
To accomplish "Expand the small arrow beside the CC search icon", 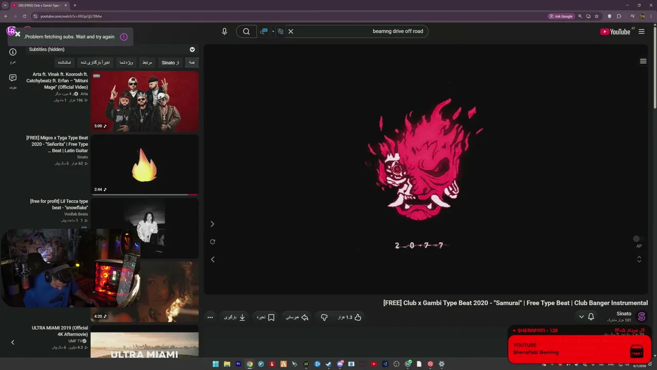I will coord(273,31).
